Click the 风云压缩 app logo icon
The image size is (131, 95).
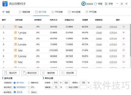coord(5,4)
